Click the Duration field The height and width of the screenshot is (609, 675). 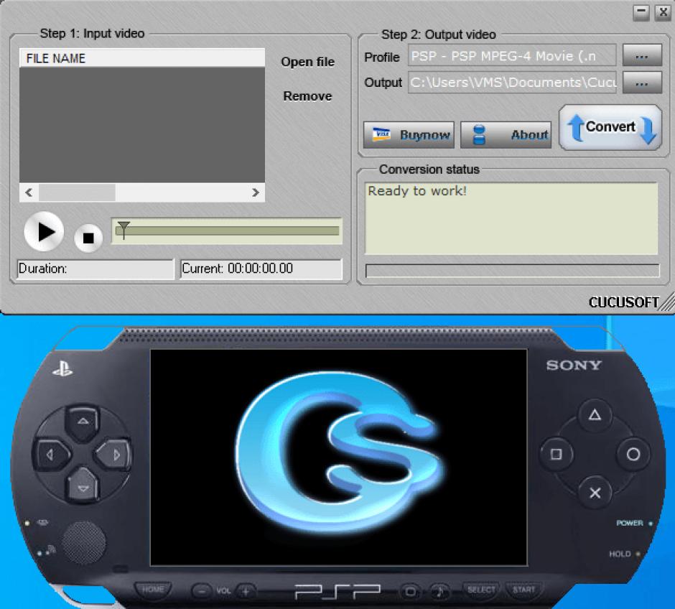(x=95, y=269)
